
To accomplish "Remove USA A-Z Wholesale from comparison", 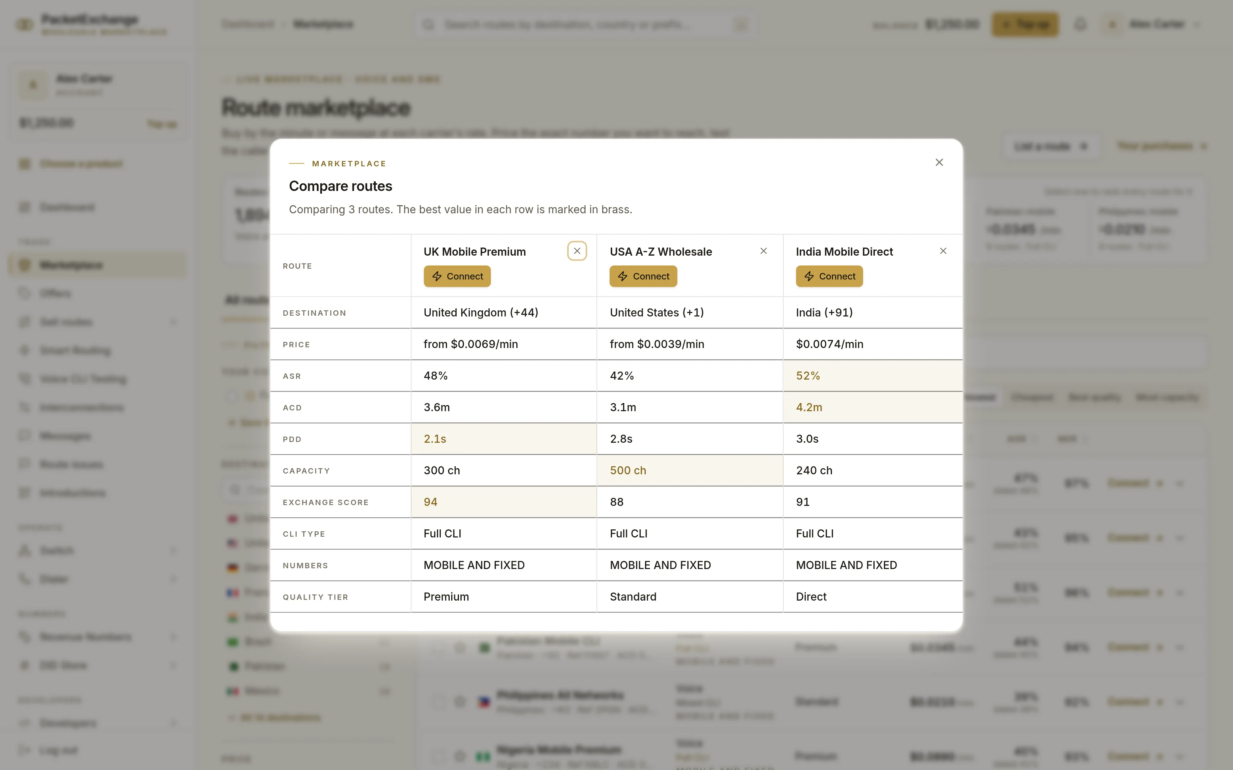I will click(x=763, y=251).
